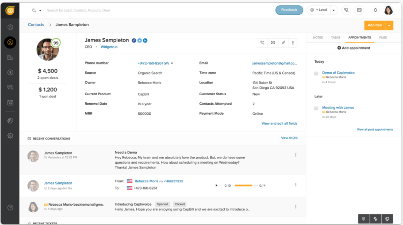Click the LinkedIn icon beside James Sampleton
403x225 pixels.
(145, 40)
